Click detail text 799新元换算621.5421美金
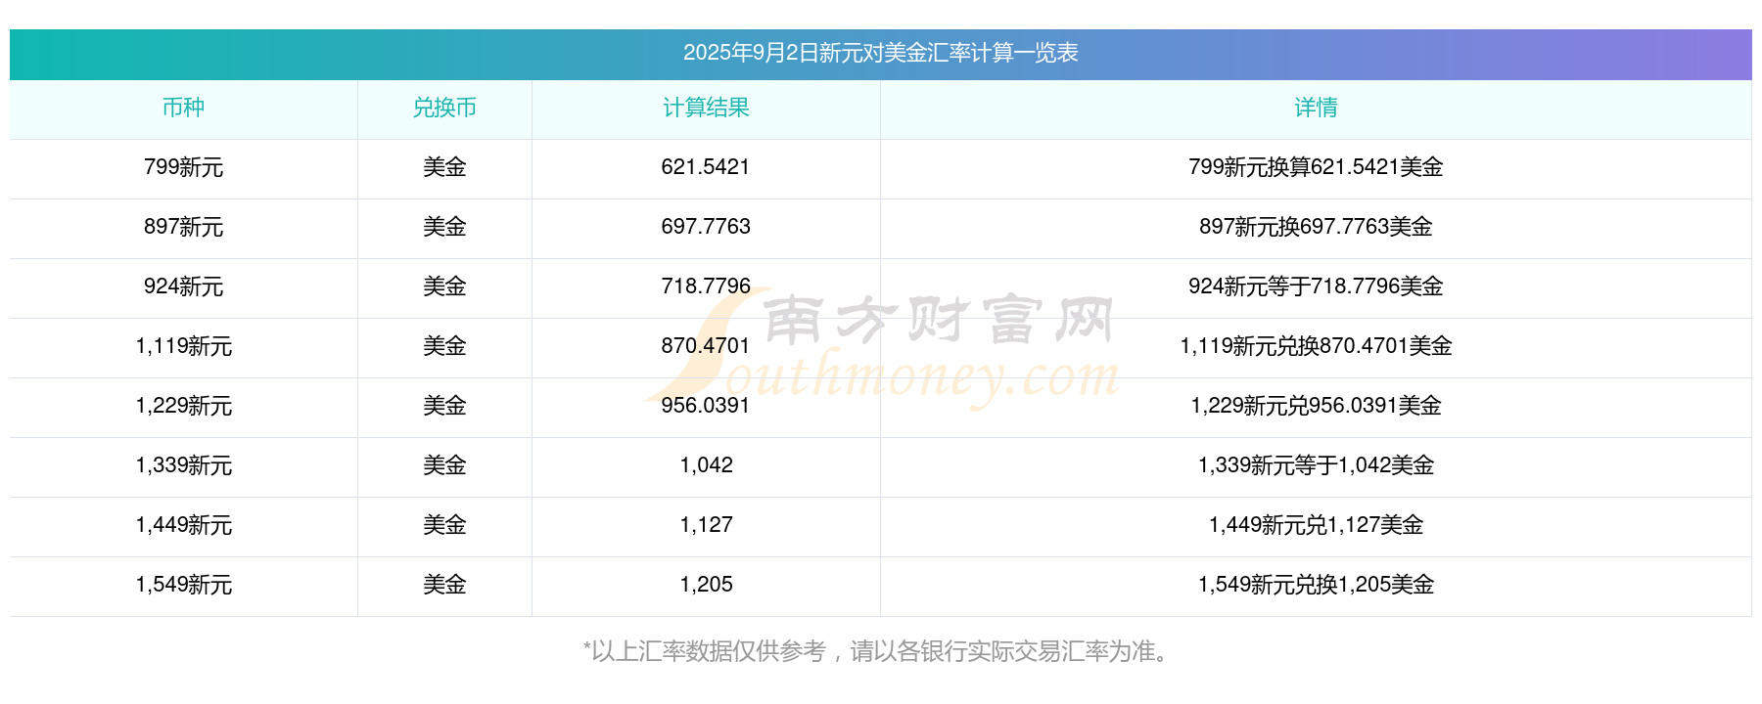1762x704 pixels. click(x=1316, y=167)
